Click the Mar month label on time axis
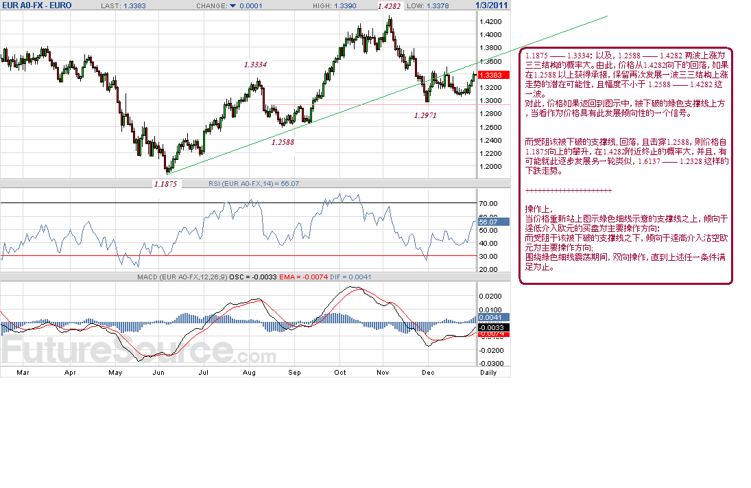The width and height of the screenshot is (751, 488). (23, 373)
